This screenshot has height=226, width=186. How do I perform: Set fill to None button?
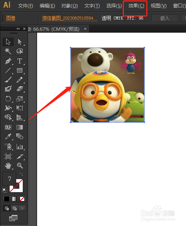(22, 199)
